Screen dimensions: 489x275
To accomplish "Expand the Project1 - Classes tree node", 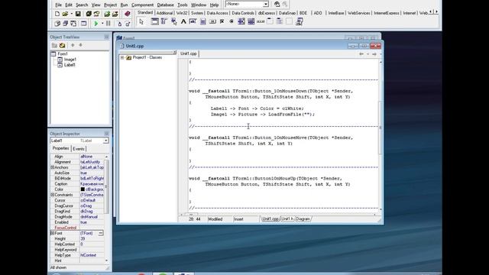I will (x=122, y=58).
